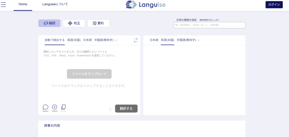Switch to 要約 summary mode
This screenshot has height=137, width=289.
[x=98, y=23]
